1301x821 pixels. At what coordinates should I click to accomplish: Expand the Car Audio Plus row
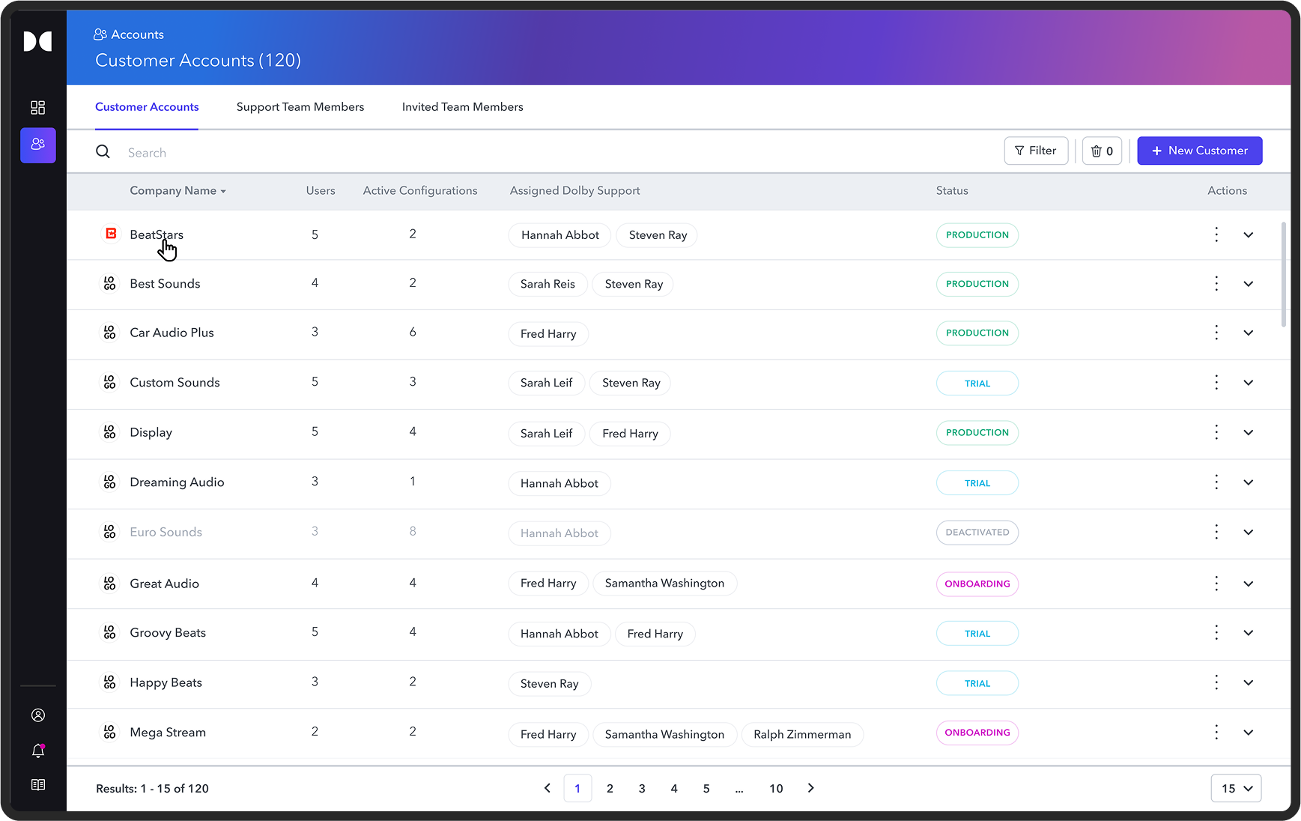coord(1248,333)
